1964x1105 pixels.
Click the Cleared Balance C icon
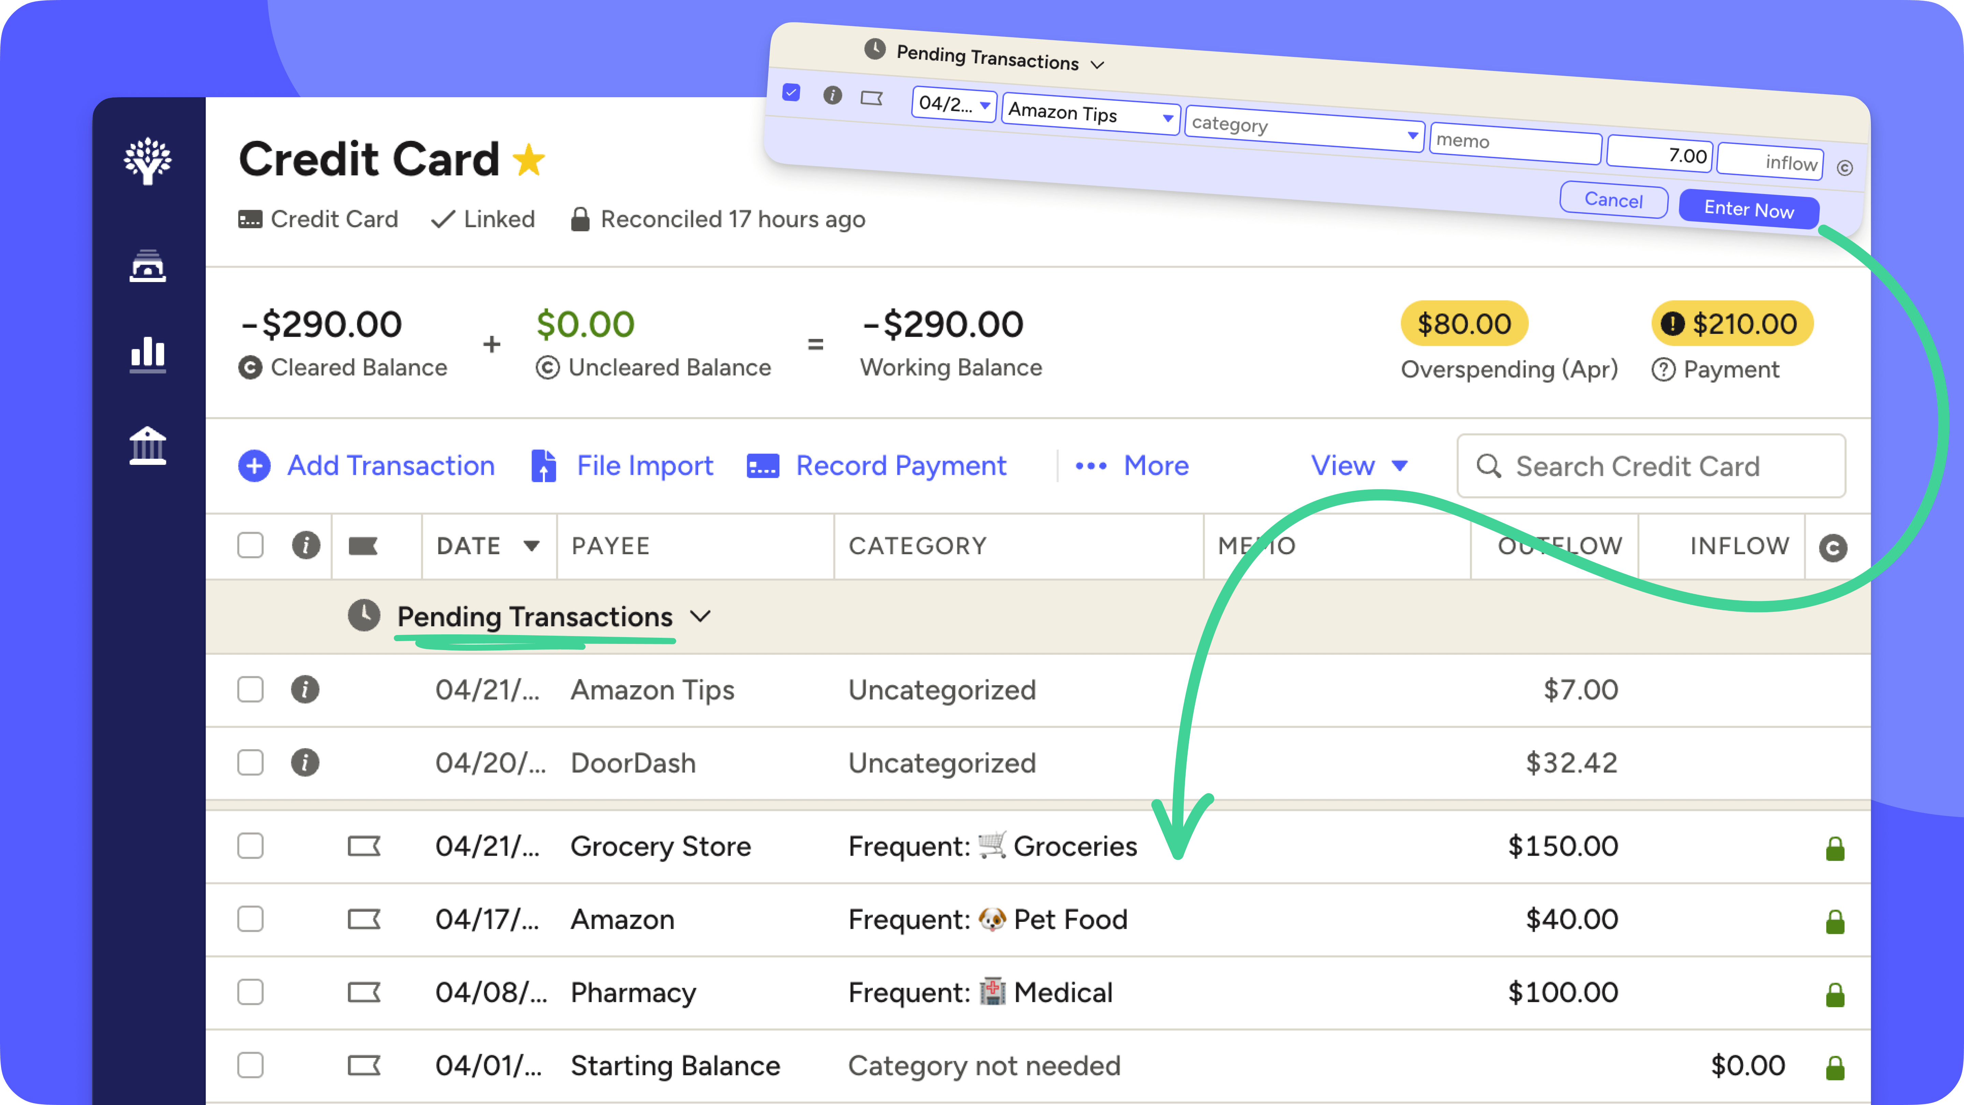[250, 368]
